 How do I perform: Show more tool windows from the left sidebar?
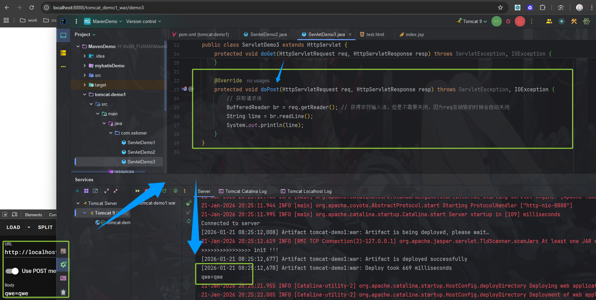pyautogui.click(x=63, y=67)
